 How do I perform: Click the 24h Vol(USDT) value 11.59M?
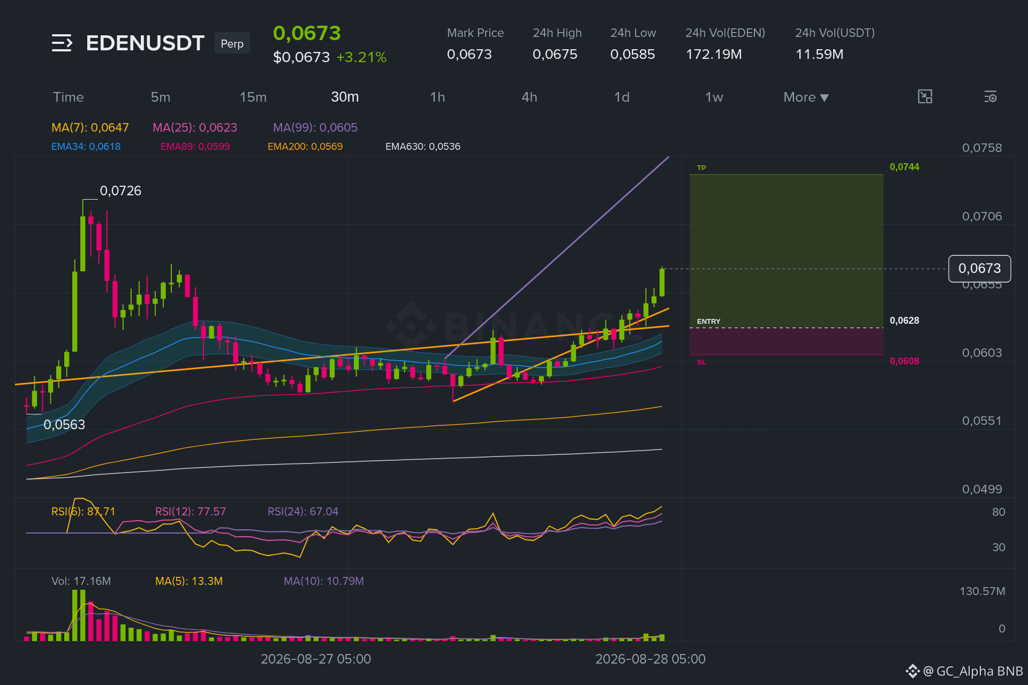819,55
